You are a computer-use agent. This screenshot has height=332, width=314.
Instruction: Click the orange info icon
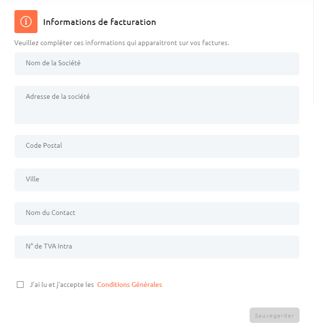pos(26,22)
